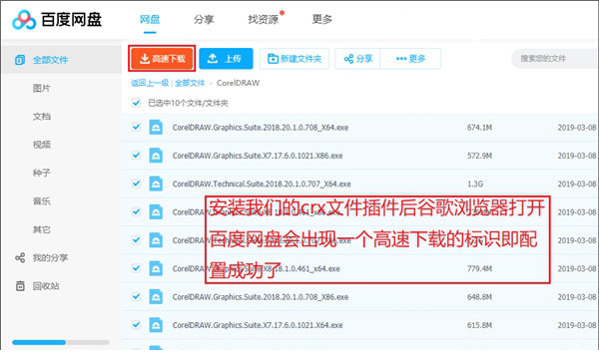Select 音乐 category in the sidebar

coord(42,201)
